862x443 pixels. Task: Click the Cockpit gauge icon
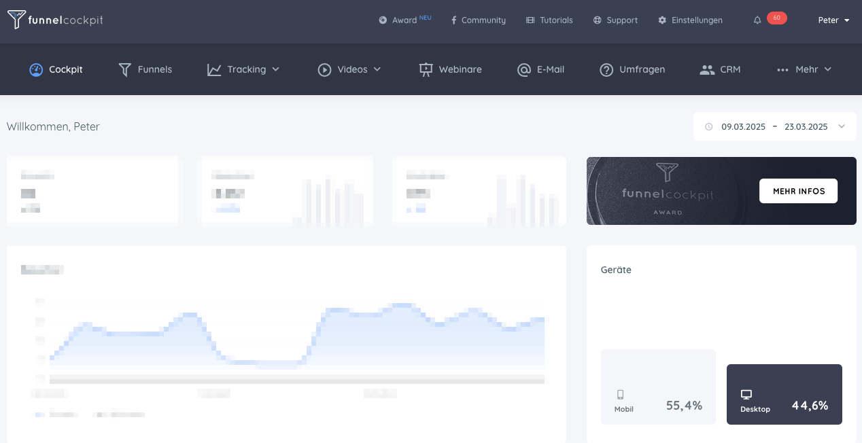36,69
